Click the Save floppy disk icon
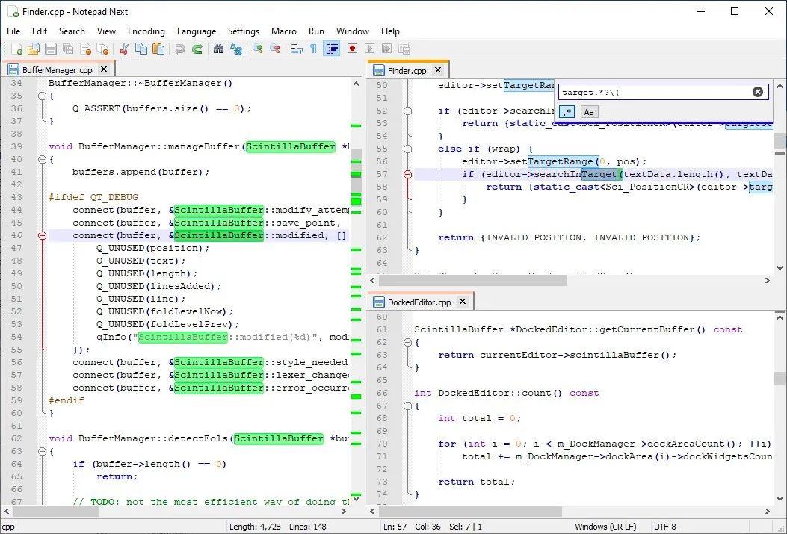 tap(51, 49)
